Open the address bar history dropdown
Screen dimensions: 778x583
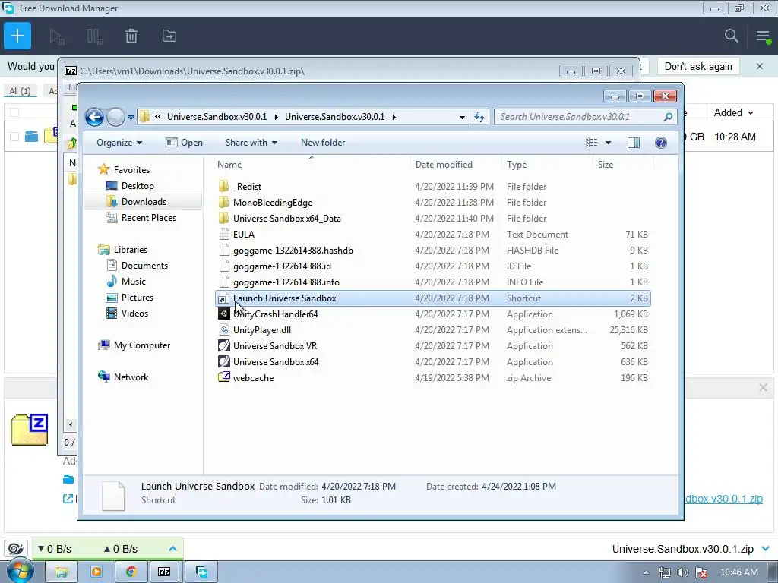462,118
